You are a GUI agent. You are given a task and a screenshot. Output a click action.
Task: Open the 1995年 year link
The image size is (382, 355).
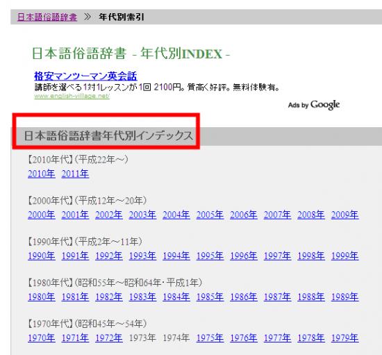(x=210, y=256)
